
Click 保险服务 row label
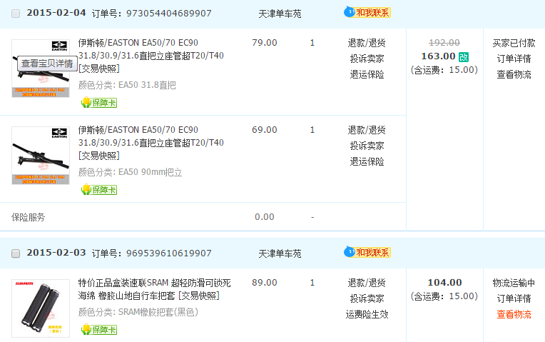tap(28, 217)
